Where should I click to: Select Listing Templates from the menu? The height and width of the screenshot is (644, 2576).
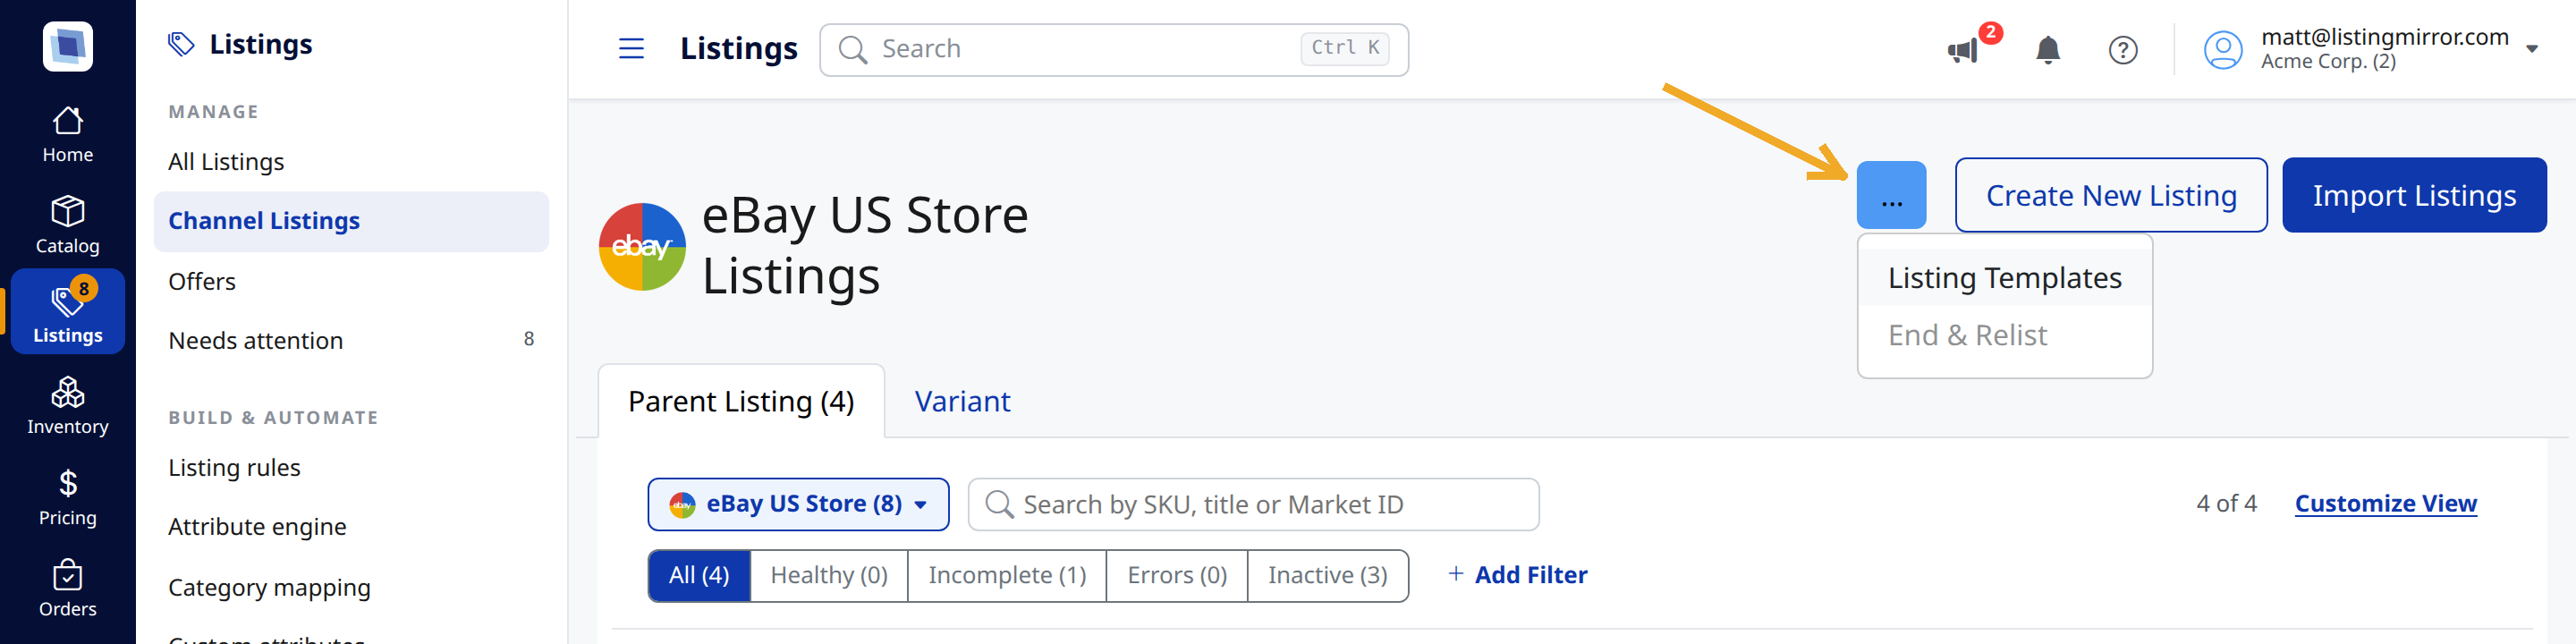pyautogui.click(x=2004, y=277)
